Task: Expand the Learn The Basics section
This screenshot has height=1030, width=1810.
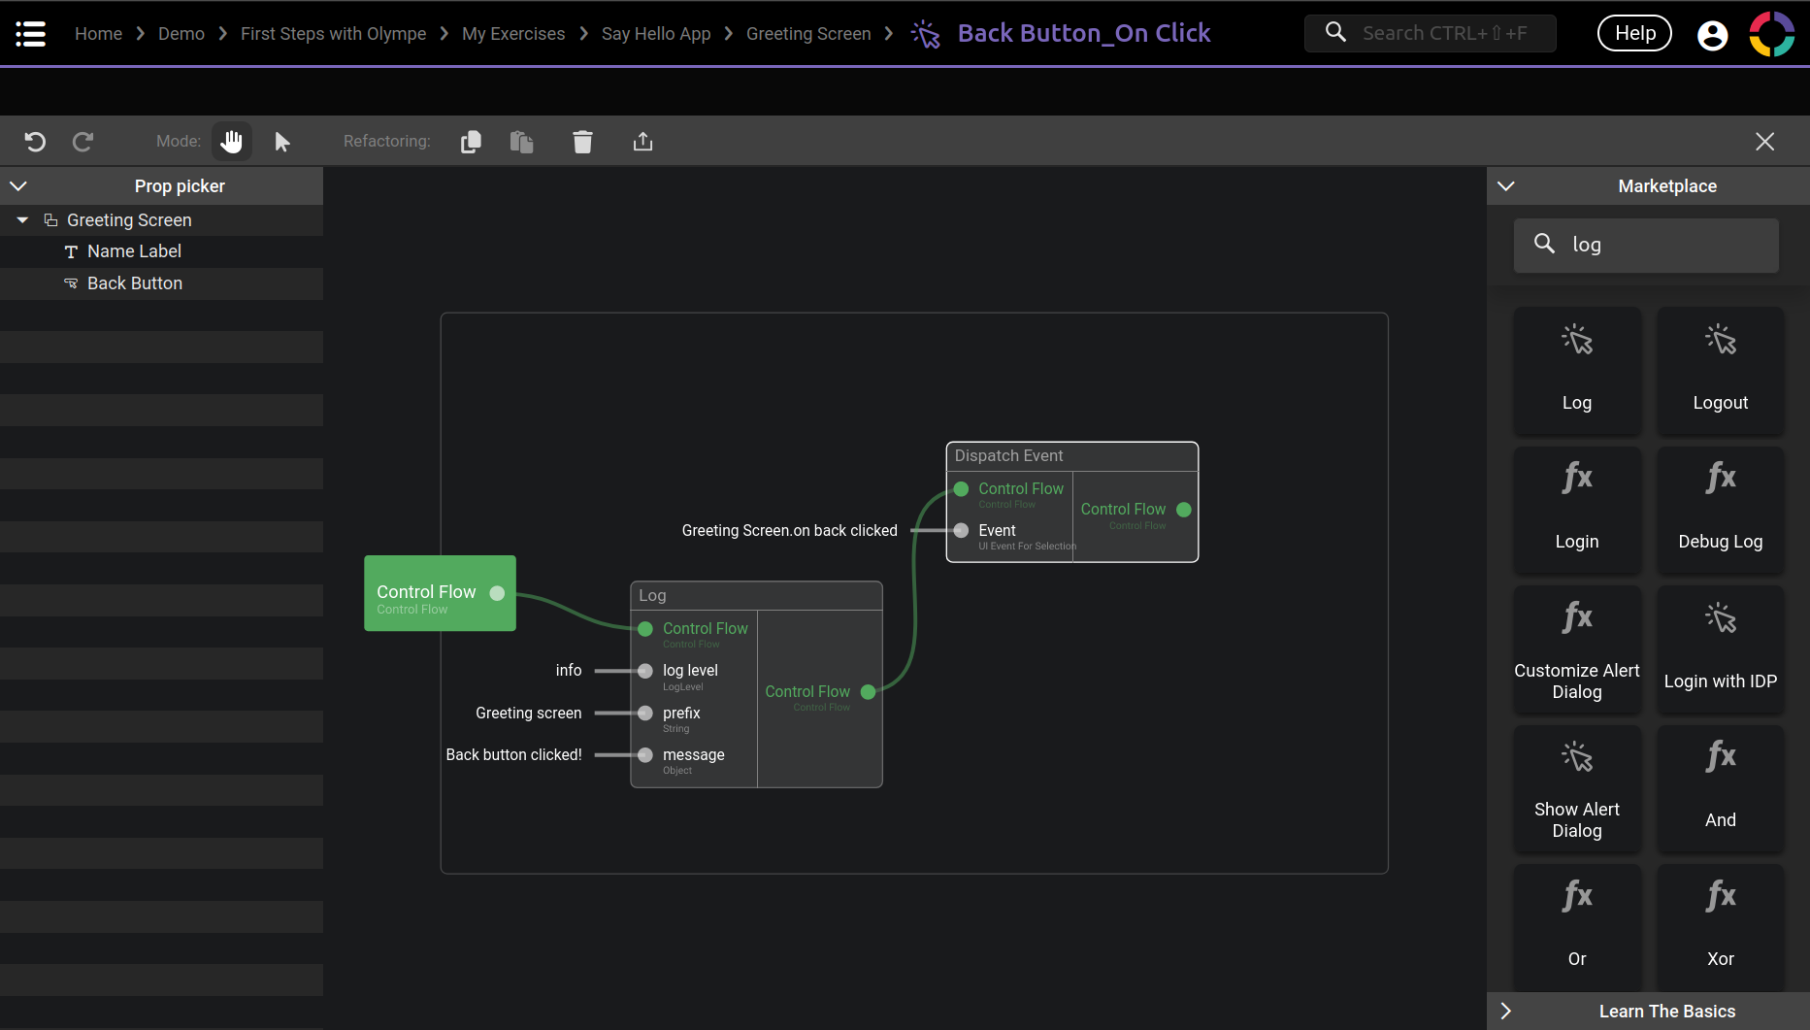Action: (x=1506, y=1011)
